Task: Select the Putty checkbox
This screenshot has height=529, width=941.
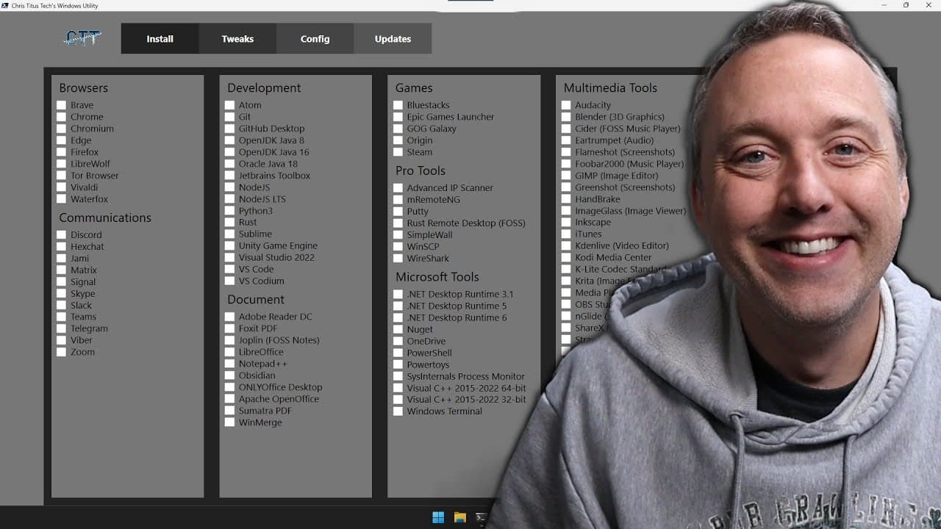Action: click(x=398, y=212)
